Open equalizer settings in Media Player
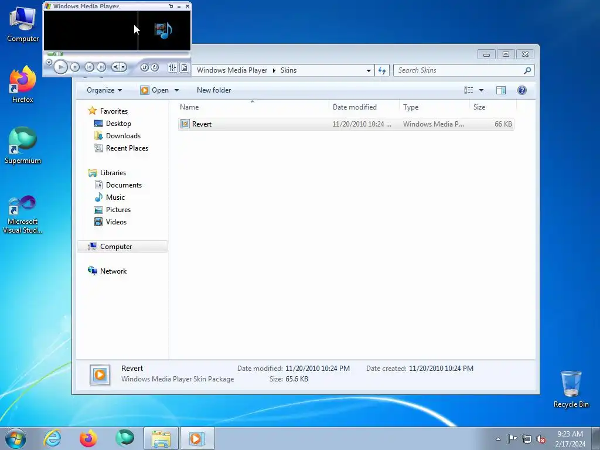The image size is (600, 450). pos(173,68)
